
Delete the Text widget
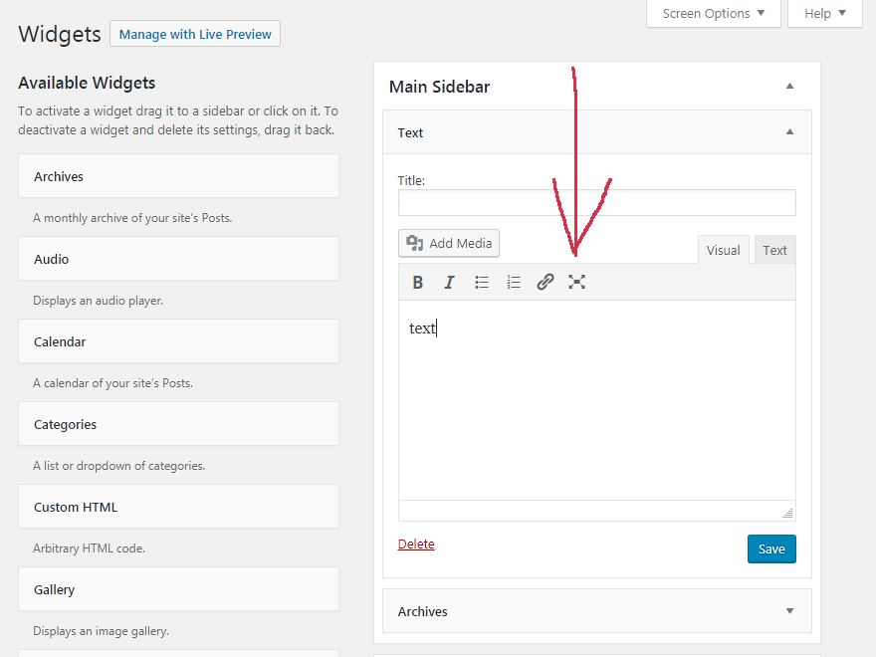point(416,545)
